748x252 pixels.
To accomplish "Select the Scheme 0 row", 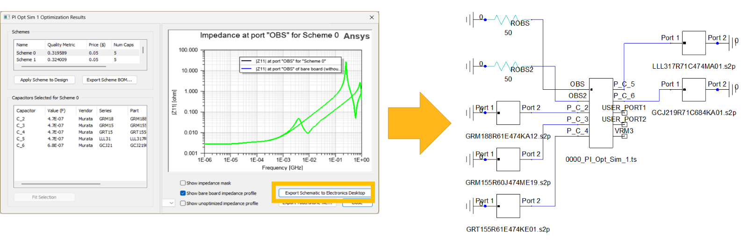I will coord(77,53).
